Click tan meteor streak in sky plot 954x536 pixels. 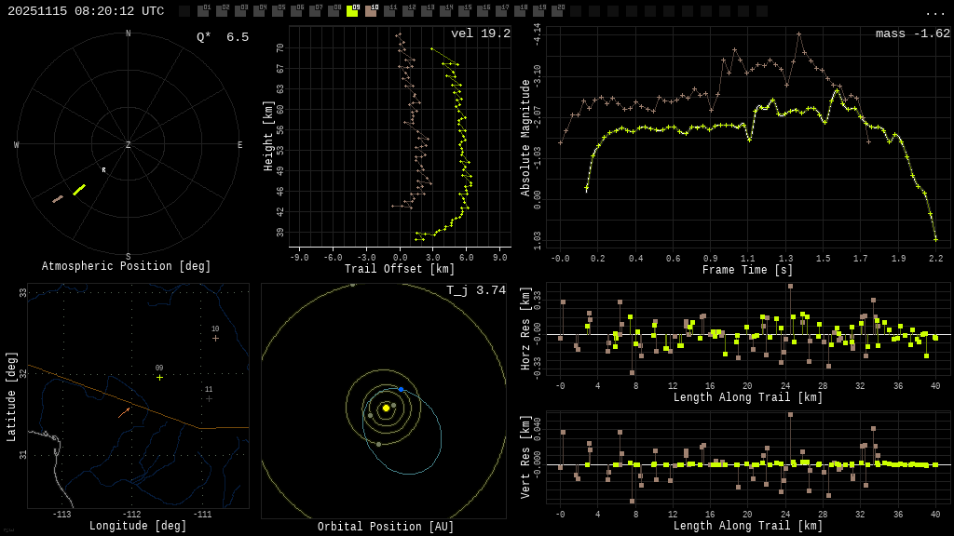[x=58, y=198]
